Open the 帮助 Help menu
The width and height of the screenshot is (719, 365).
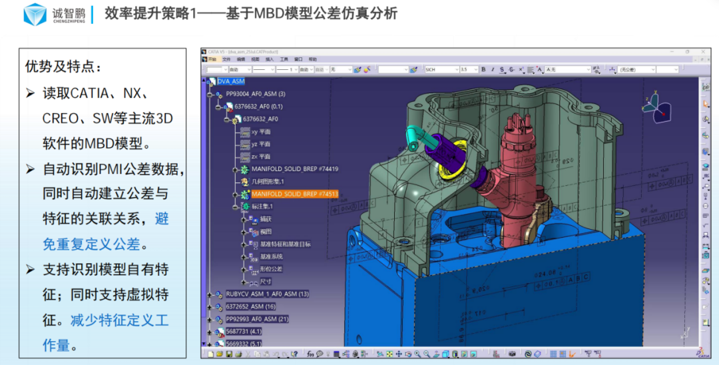313,59
